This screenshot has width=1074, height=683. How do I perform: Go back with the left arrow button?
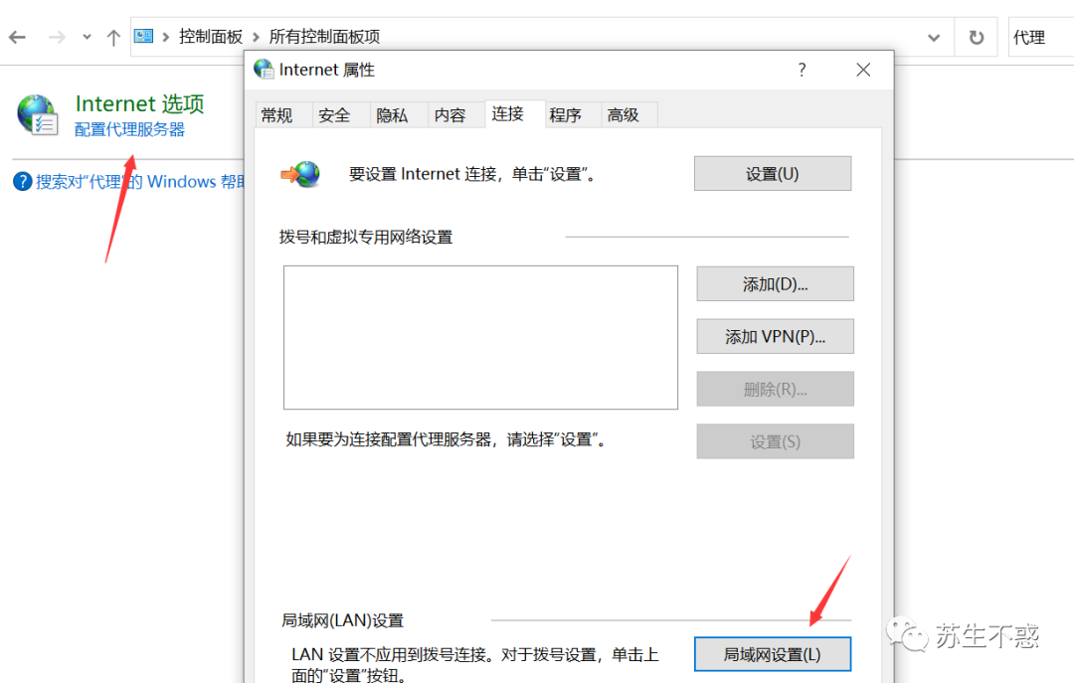(17, 37)
